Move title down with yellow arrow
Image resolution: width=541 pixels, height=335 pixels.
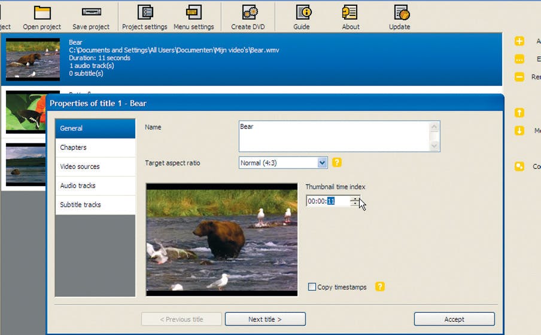[519, 131]
